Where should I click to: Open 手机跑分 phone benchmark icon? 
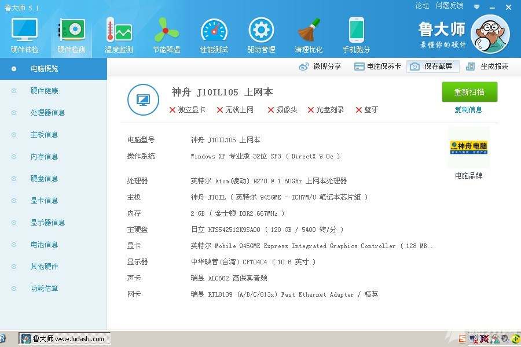356,35
